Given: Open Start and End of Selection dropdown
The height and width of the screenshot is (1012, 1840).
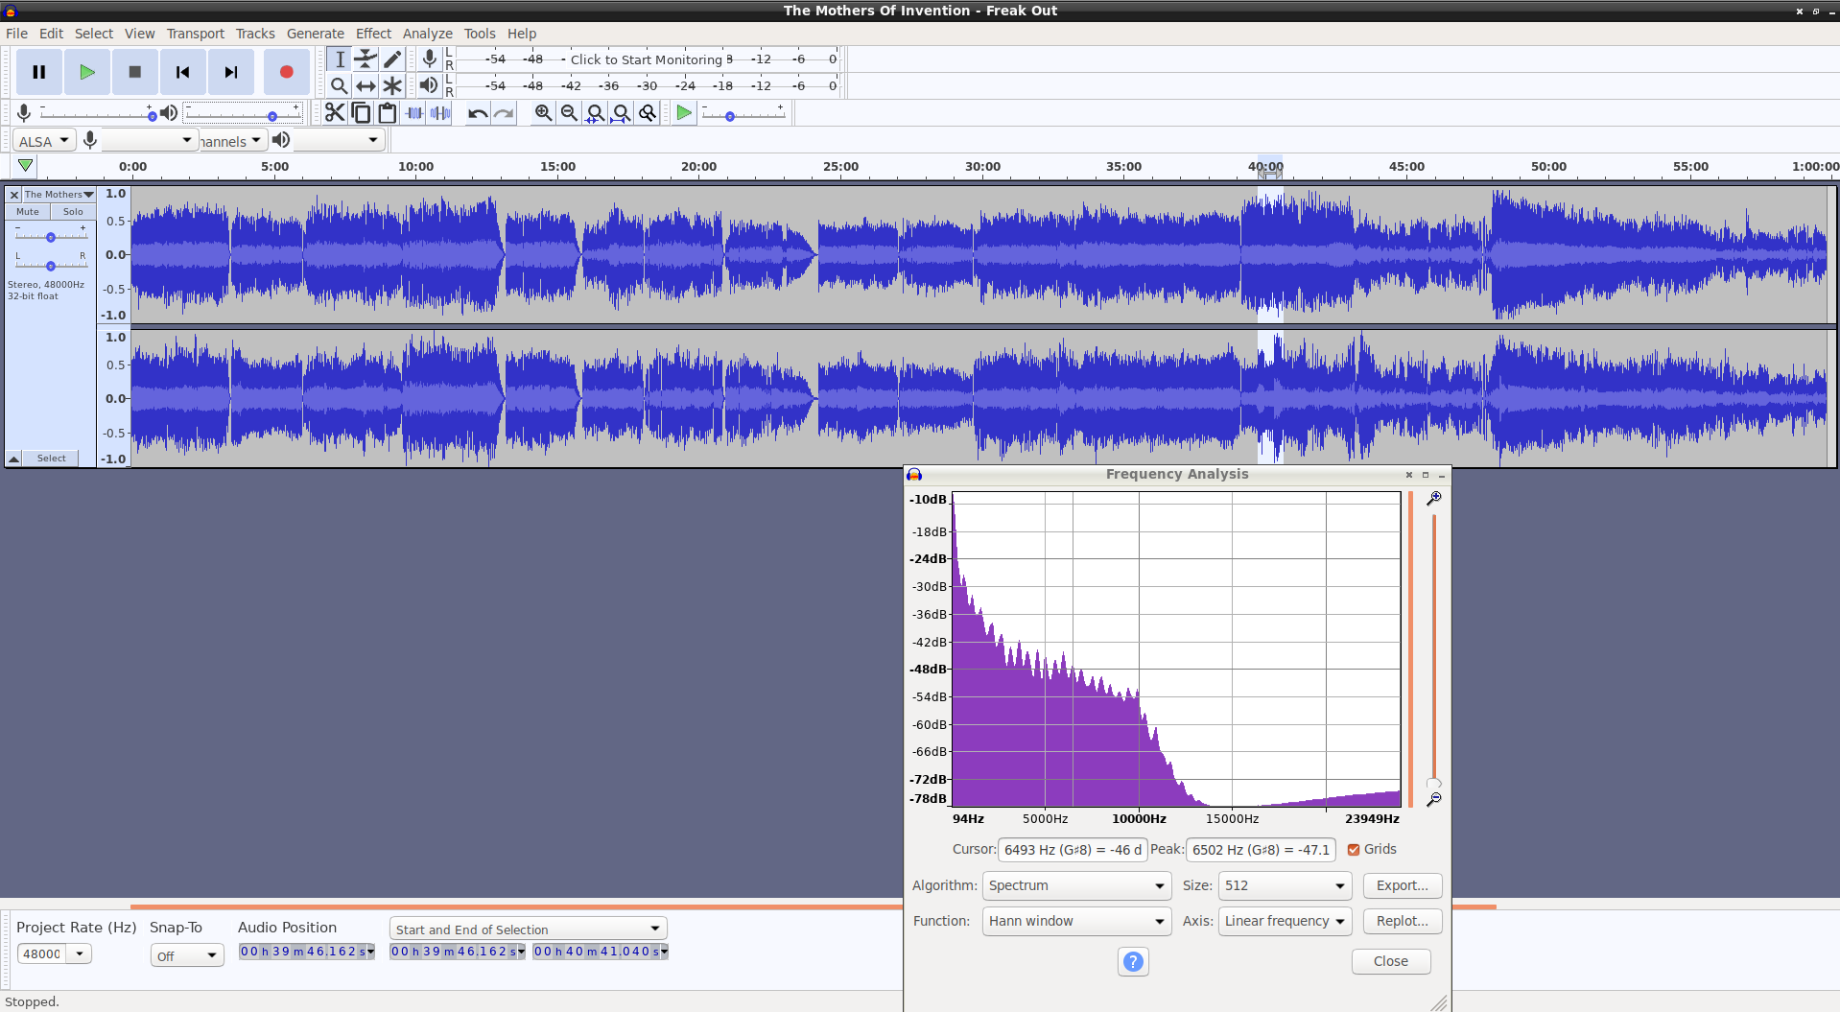Looking at the screenshot, I should [x=529, y=929].
